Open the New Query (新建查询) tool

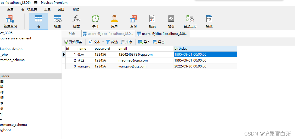click(10, 22)
